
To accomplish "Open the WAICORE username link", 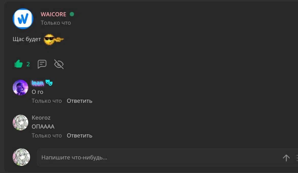I will [x=53, y=14].
